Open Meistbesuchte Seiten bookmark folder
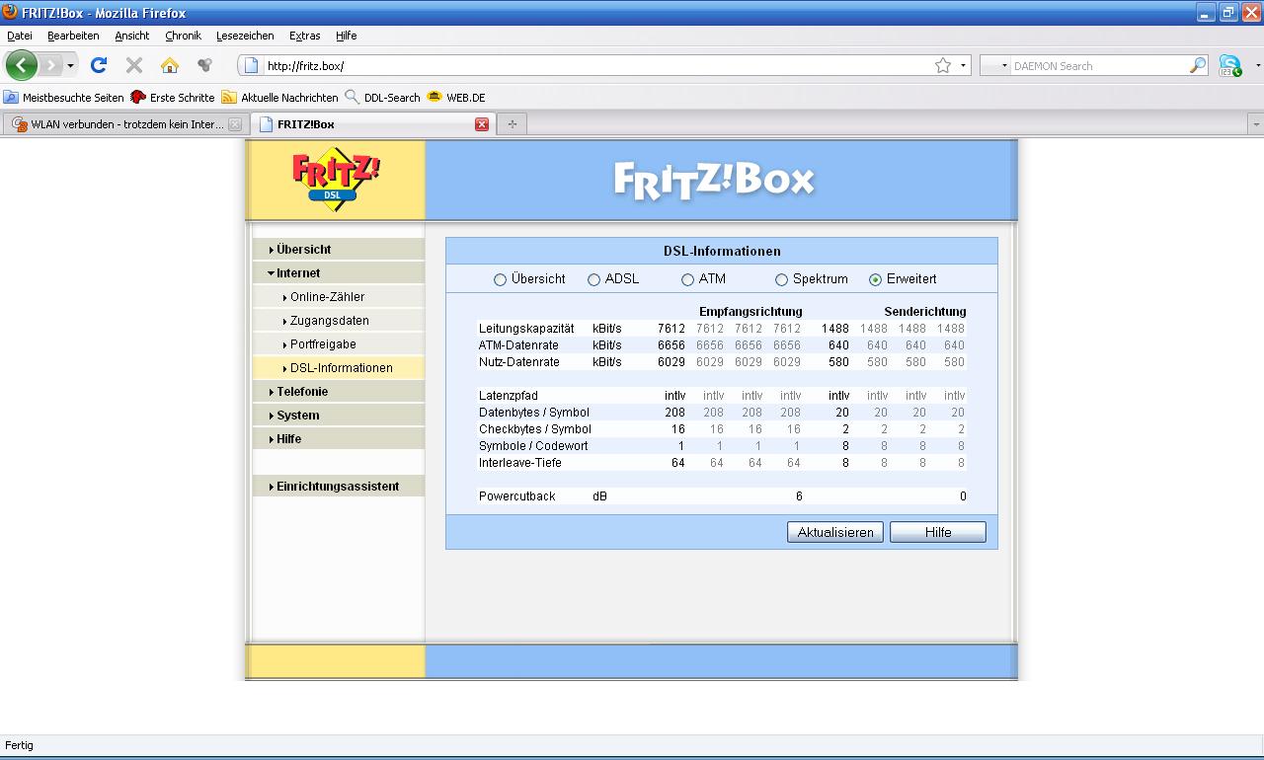This screenshot has width=1264, height=760. pos(64,98)
